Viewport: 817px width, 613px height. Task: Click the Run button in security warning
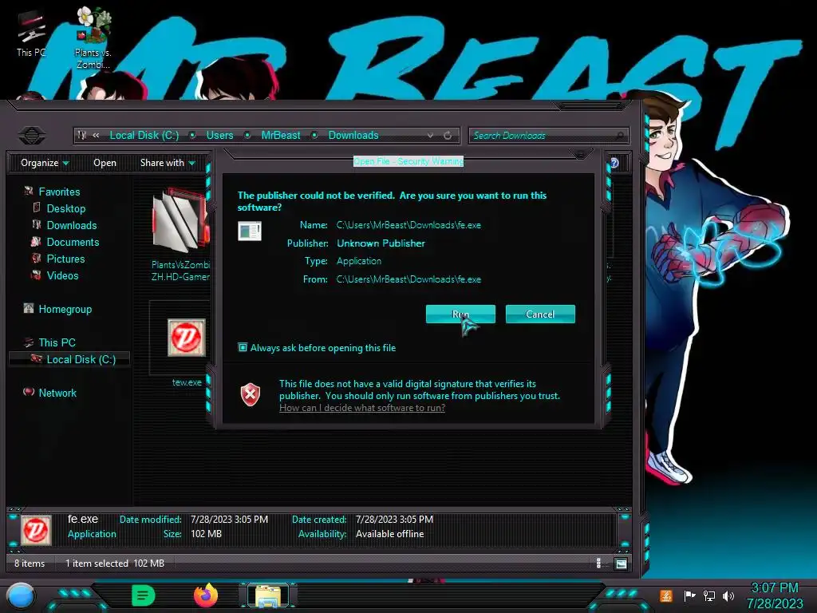tap(460, 314)
